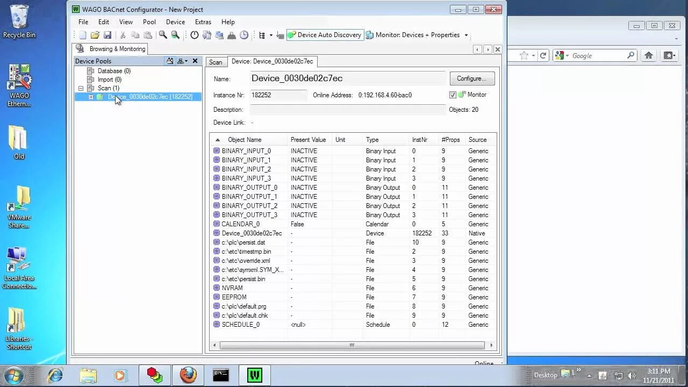Close the current document tab pane

pyautogui.click(x=498, y=49)
